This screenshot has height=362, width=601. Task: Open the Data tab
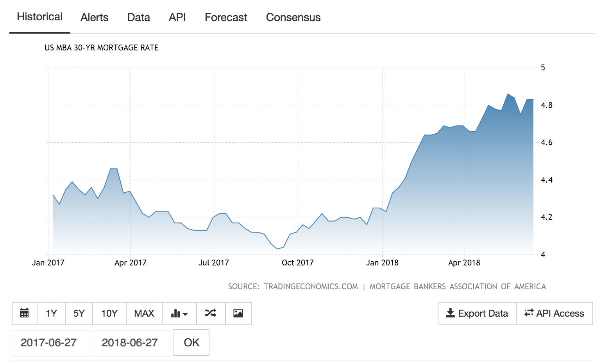pos(139,18)
